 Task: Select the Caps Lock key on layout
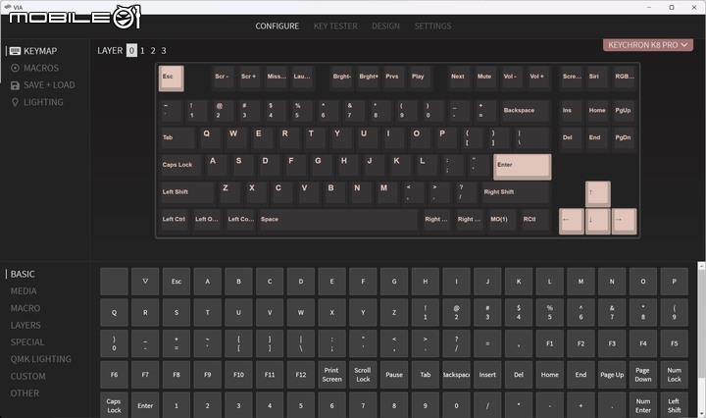181,166
